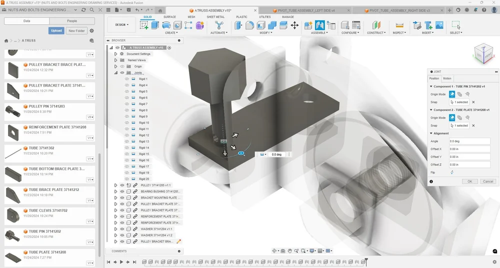Click the Angle input field

point(469,141)
